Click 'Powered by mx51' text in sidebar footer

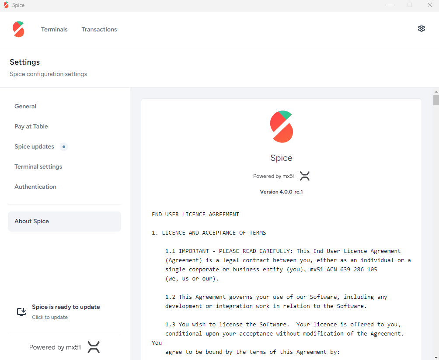tap(55, 347)
